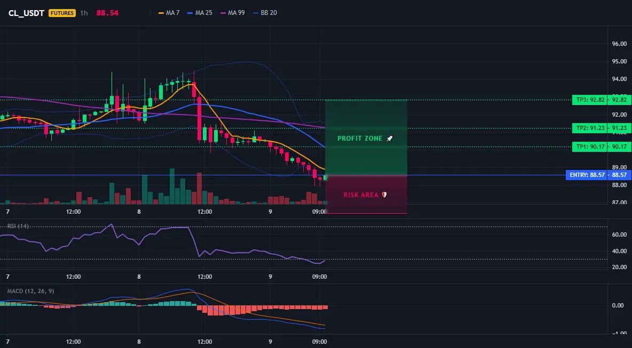Image resolution: width=632 pixels, height=348 pixels.
Task: Click the TP3: 92.82 label
Action: point(589,100)
